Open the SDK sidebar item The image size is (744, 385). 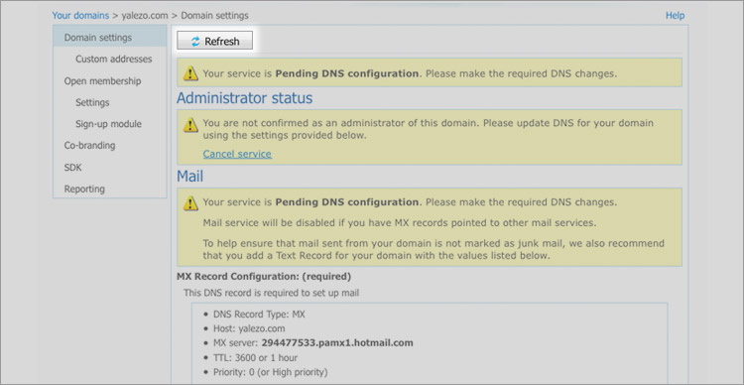(x=73, y=167)
